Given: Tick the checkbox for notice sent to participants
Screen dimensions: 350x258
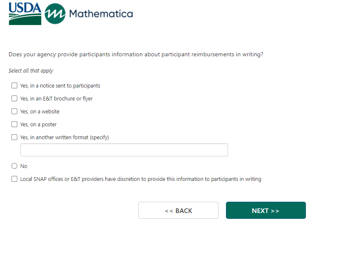Looking at the screenshot, I should pyautogui.click(x=15, y=86).
